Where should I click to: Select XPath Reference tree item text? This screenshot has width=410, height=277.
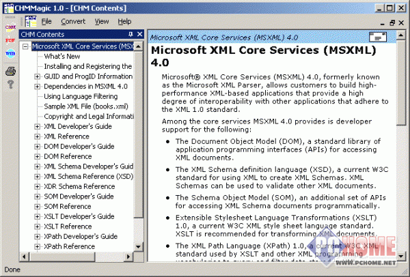pyautogui.click(x=69, y=246)
